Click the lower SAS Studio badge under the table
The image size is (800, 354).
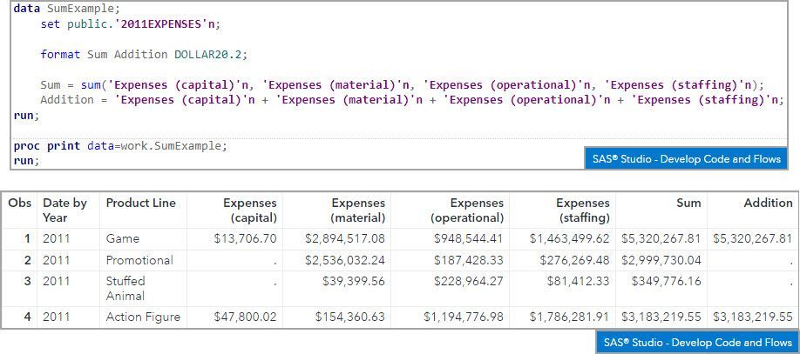point(698,342)
